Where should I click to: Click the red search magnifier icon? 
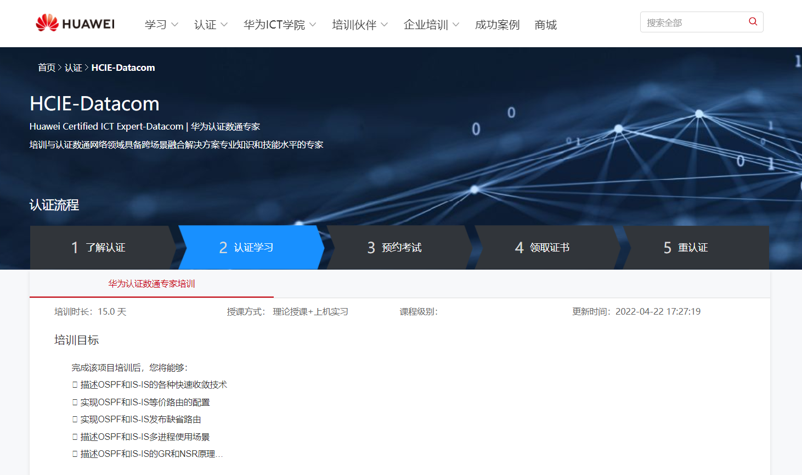(753, 21)
